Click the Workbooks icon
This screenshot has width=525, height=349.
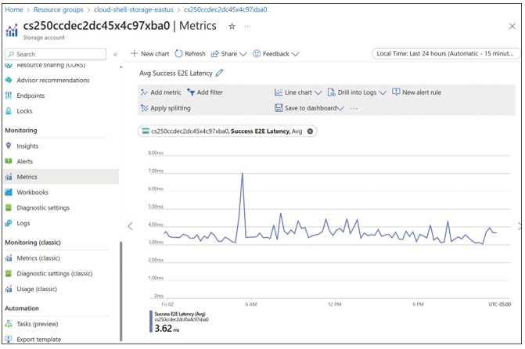pos(9,192)
